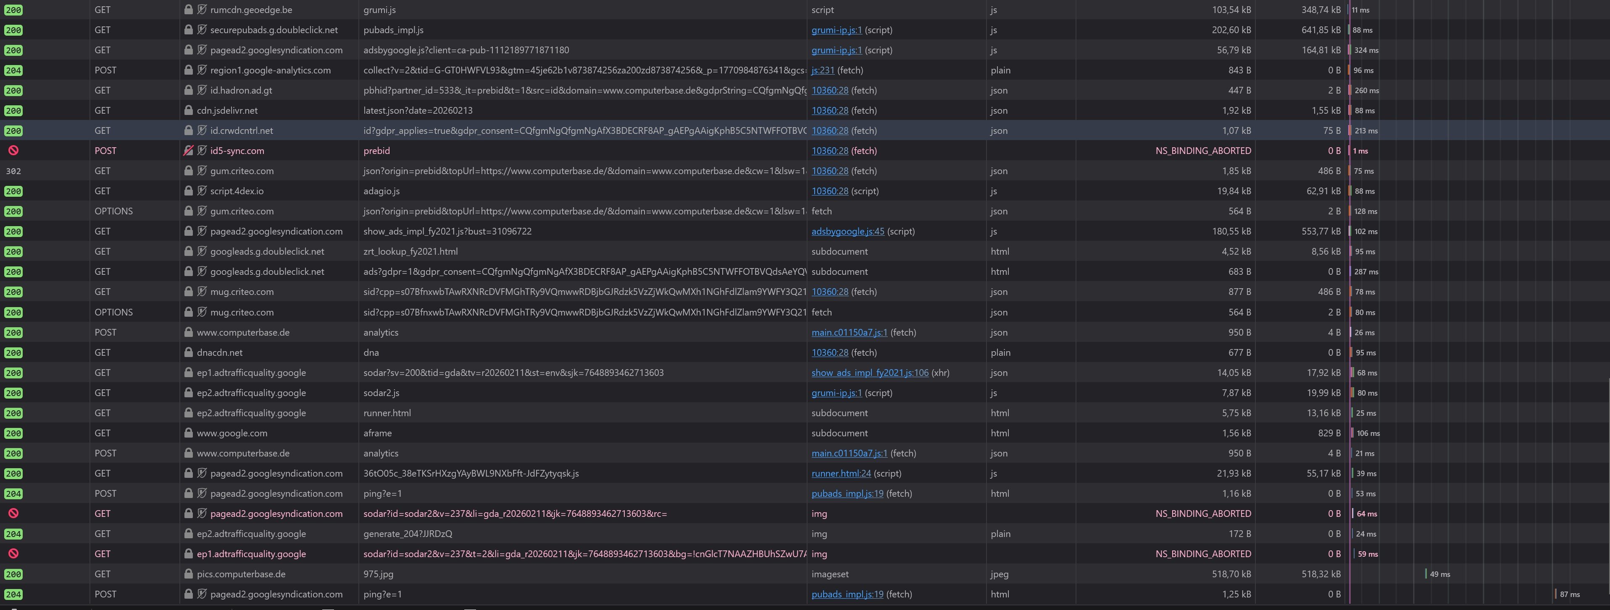Select the latest.json?date=20260213 request
Viewport: 1610px width, 610px height.
pyautogui.click(x=418, y=110)
